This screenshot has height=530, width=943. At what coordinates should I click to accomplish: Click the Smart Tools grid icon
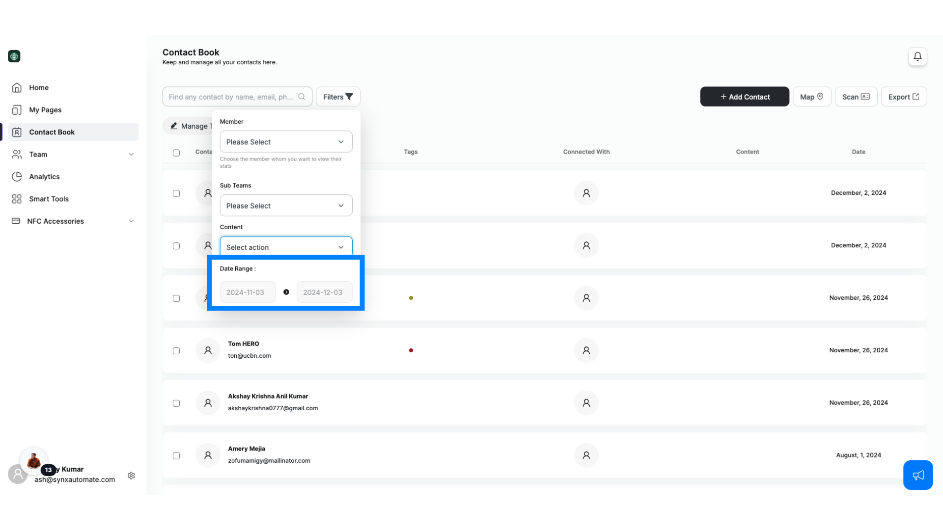click(x=17, y=199)
